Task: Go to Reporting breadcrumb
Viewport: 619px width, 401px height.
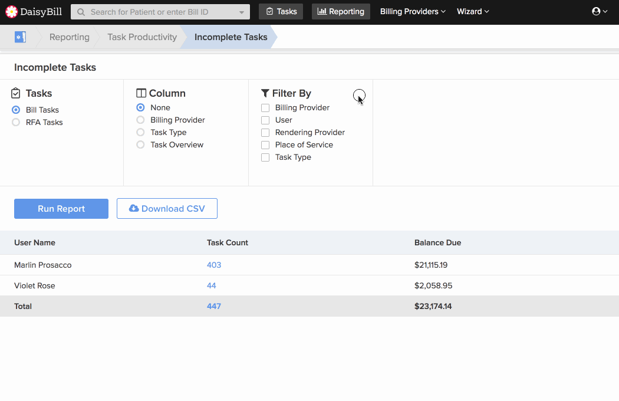Action: [x=70, y=37]
